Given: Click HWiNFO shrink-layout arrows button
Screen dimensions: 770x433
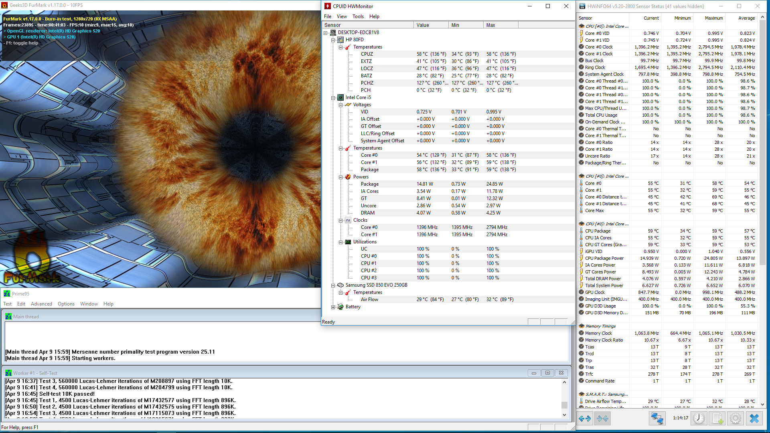Looking at the screenshot, I should (602, 418).
